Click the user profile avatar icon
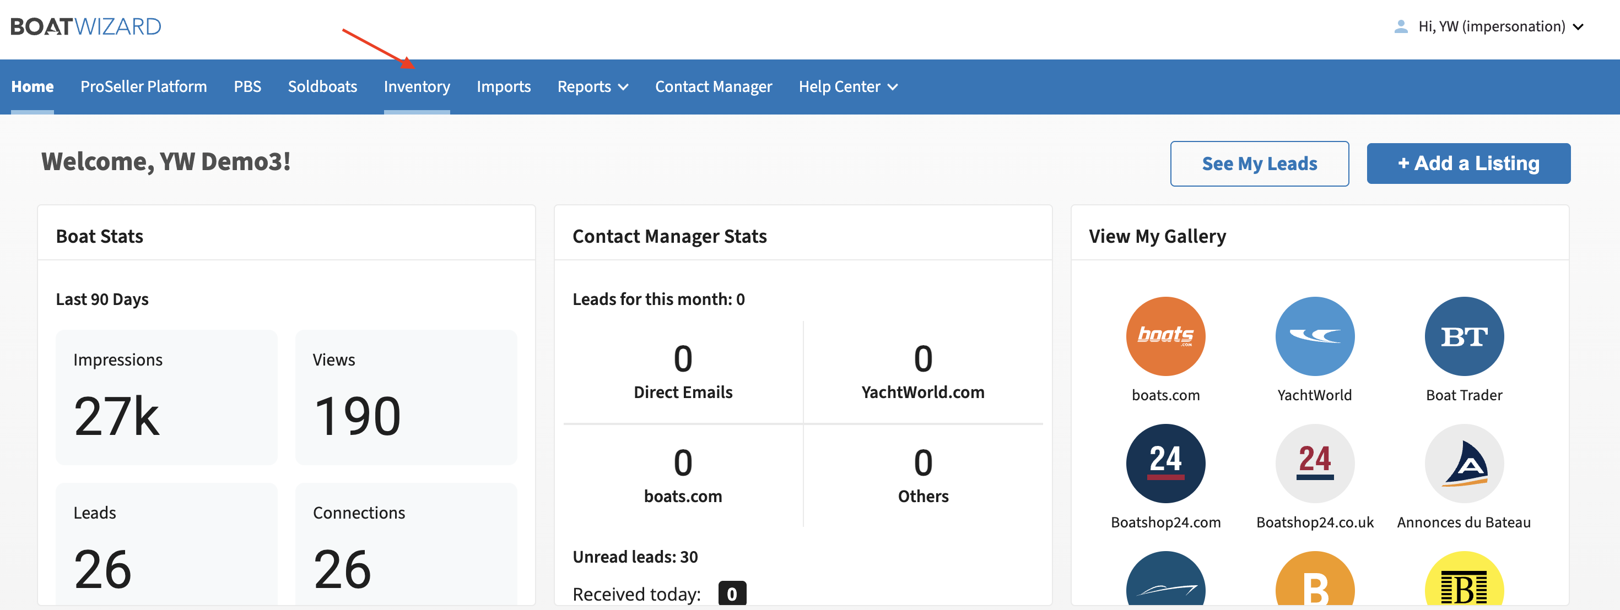Screen dimensions: 1620x610 1401,26
